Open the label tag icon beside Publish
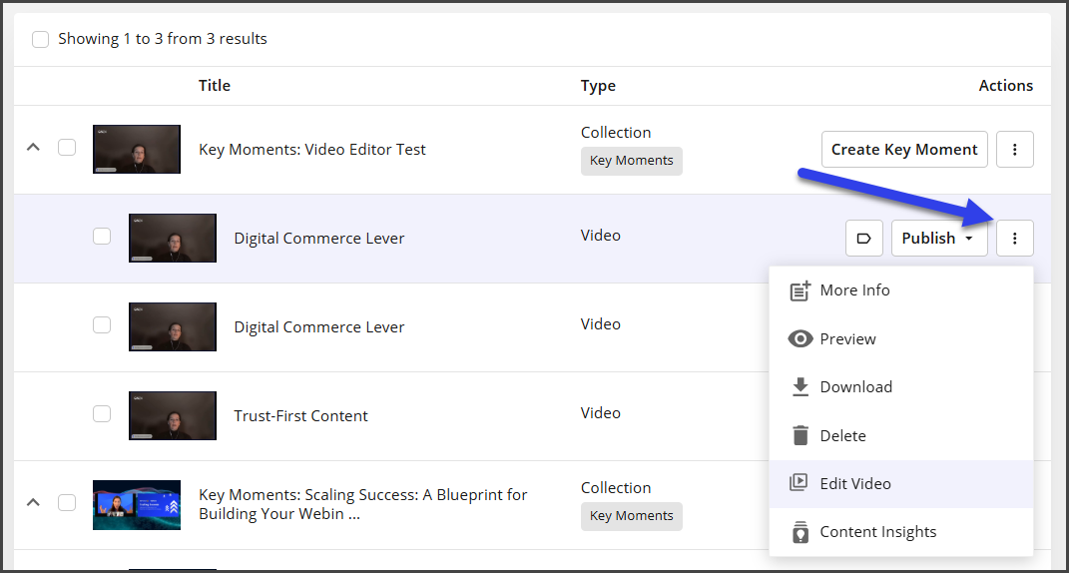This screenshot has width=1069, height=573. click(863, 238)
